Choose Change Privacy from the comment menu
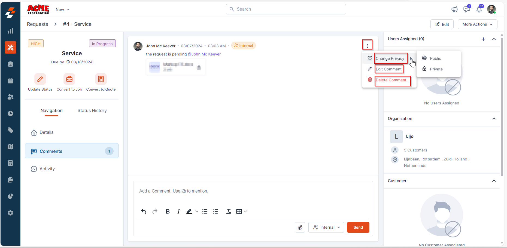The image size is (507, 248). pyautogui.click(x=390, y=58)
